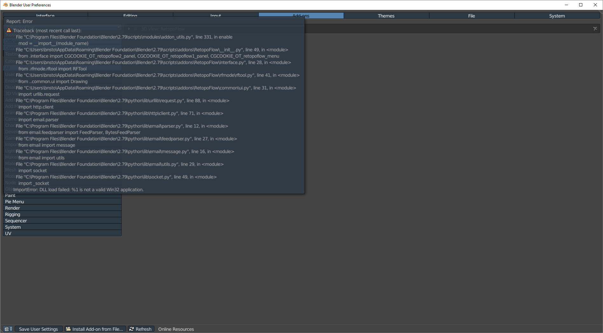Image resolution: width=603 pixels, height=333 pixels.
Task: Switch to the Themes tab
Action: (386, 15)
